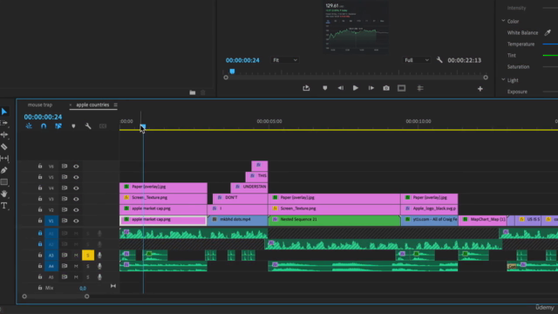Select mkbhd dots.mp4 clip
The width and height of the screenshot is (558, 314).
[237, 221]
